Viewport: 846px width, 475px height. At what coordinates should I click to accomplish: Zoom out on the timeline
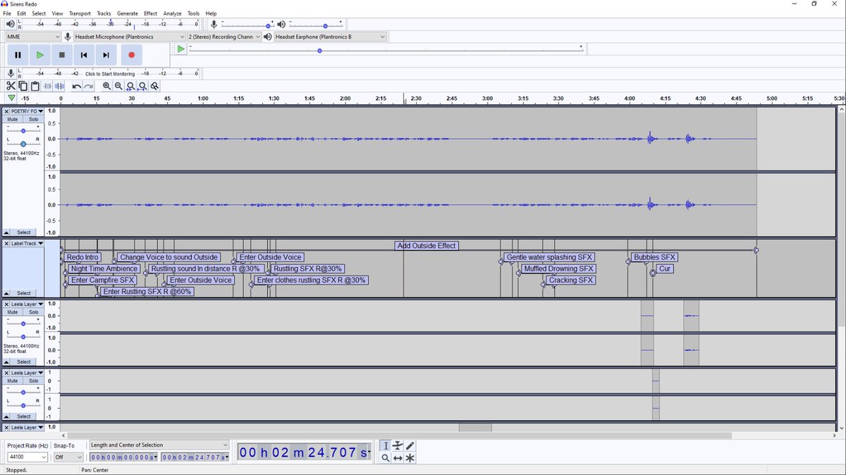pyautogui.click(x=119, y=86)
